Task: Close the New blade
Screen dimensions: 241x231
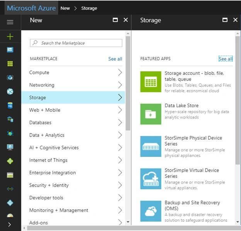Action: pos(126,20)
